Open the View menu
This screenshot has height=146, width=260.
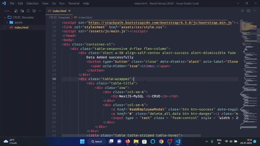click(45, 3)
